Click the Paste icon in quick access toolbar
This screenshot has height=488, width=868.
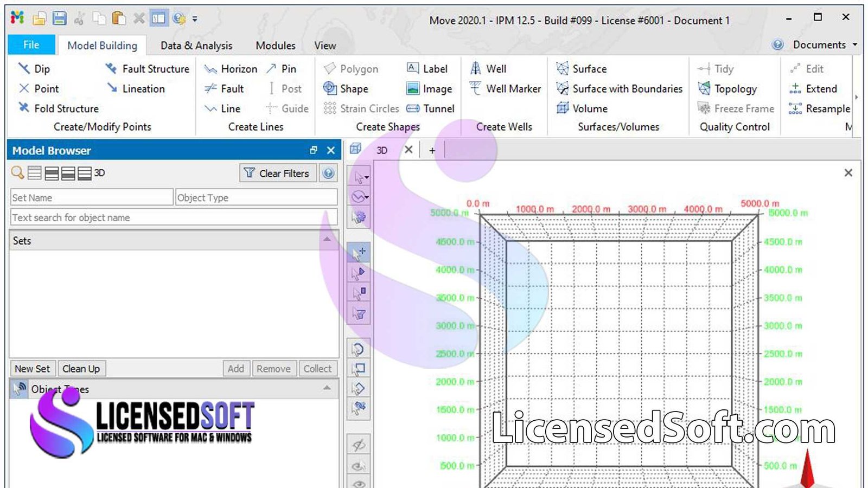119,18
